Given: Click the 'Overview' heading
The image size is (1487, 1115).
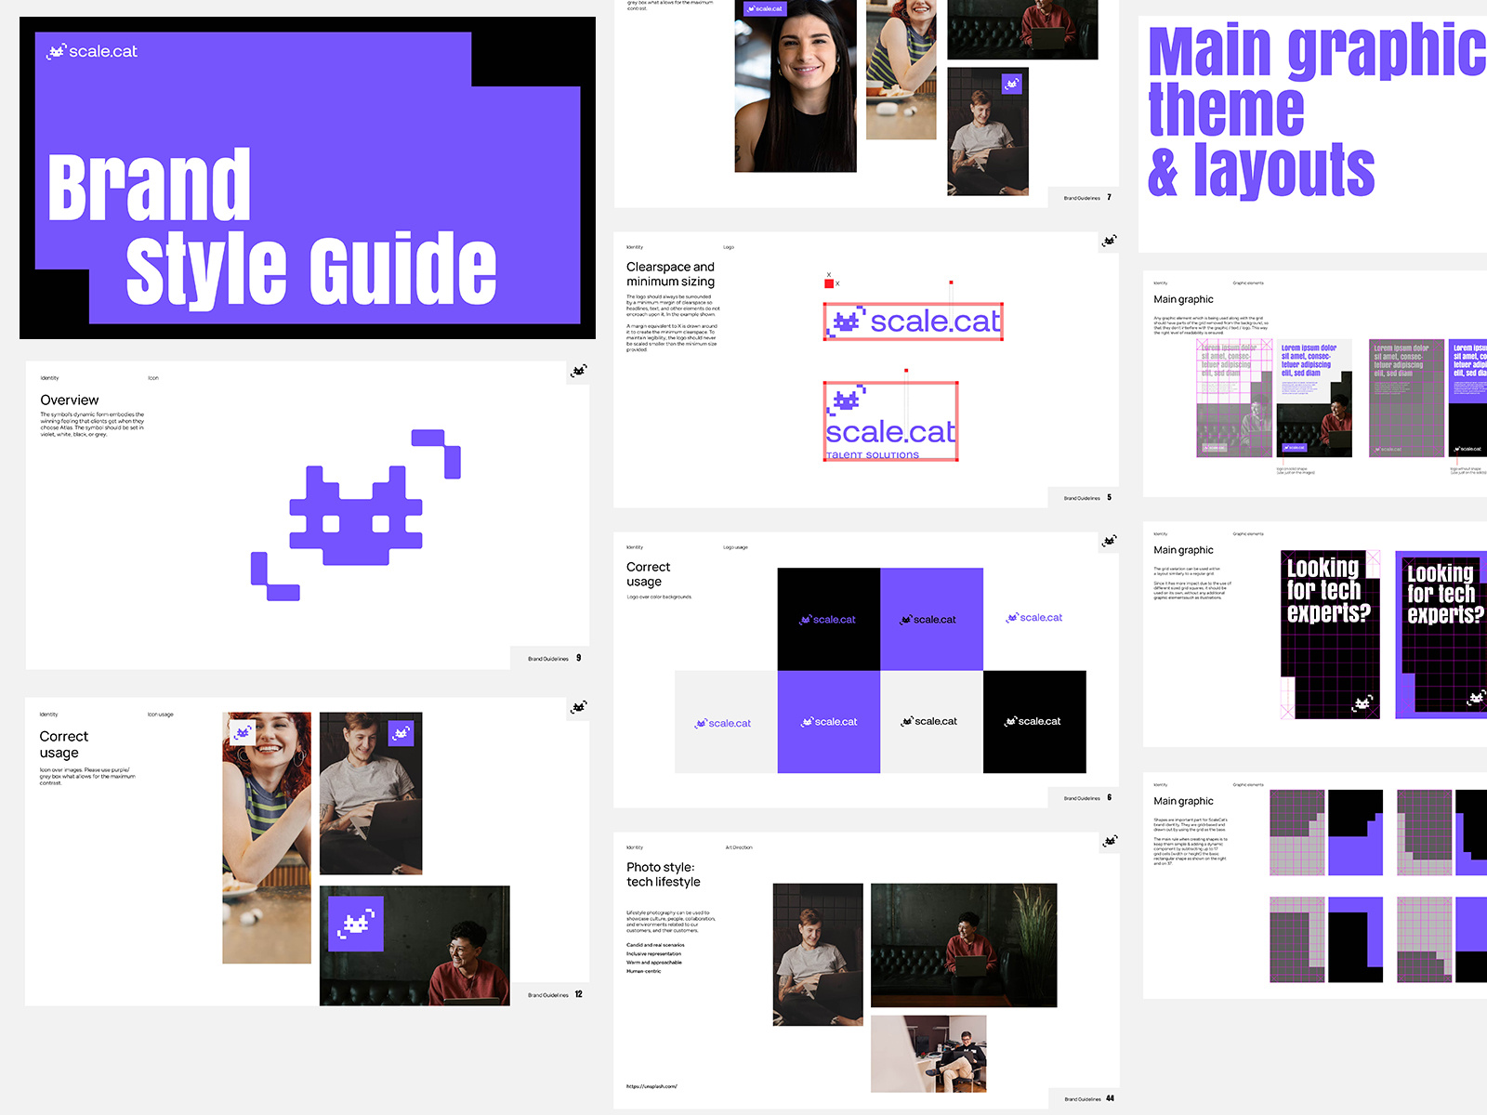Looking at the screenshot, I should click(x=70, y=400).
